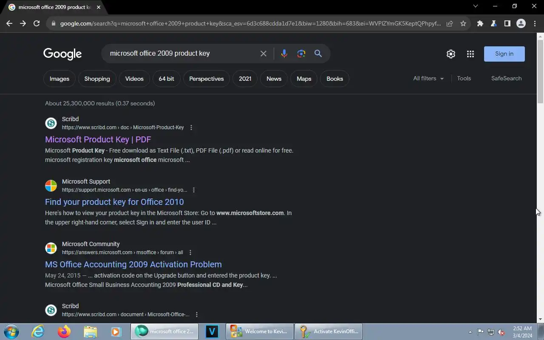Start voice search with microphone
The image size is (544, 340).
tap(284, 54)
